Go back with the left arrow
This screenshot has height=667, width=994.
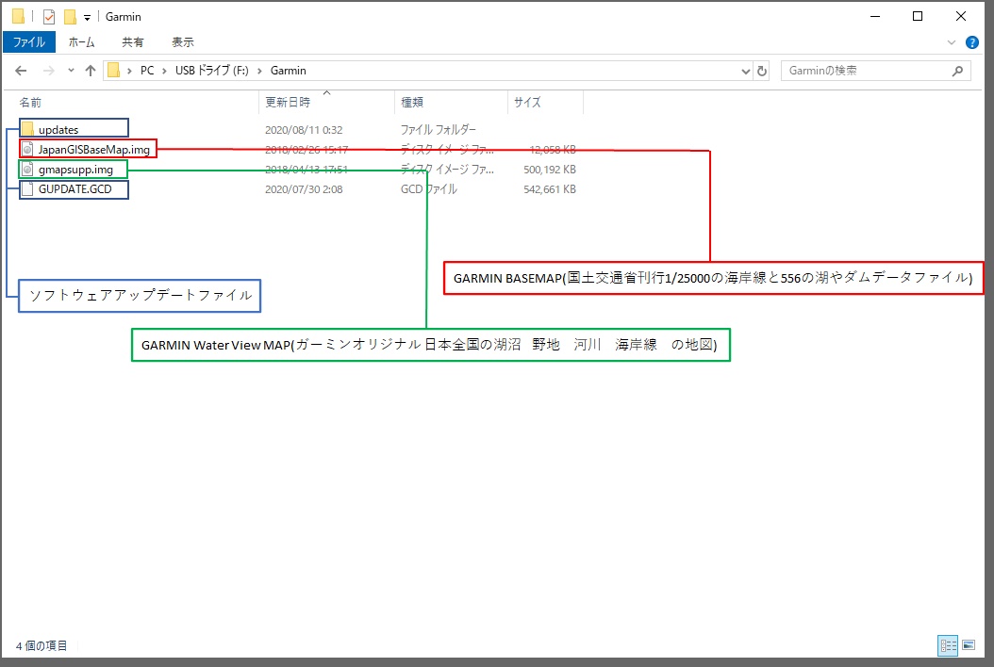click(x=21, y=71)
